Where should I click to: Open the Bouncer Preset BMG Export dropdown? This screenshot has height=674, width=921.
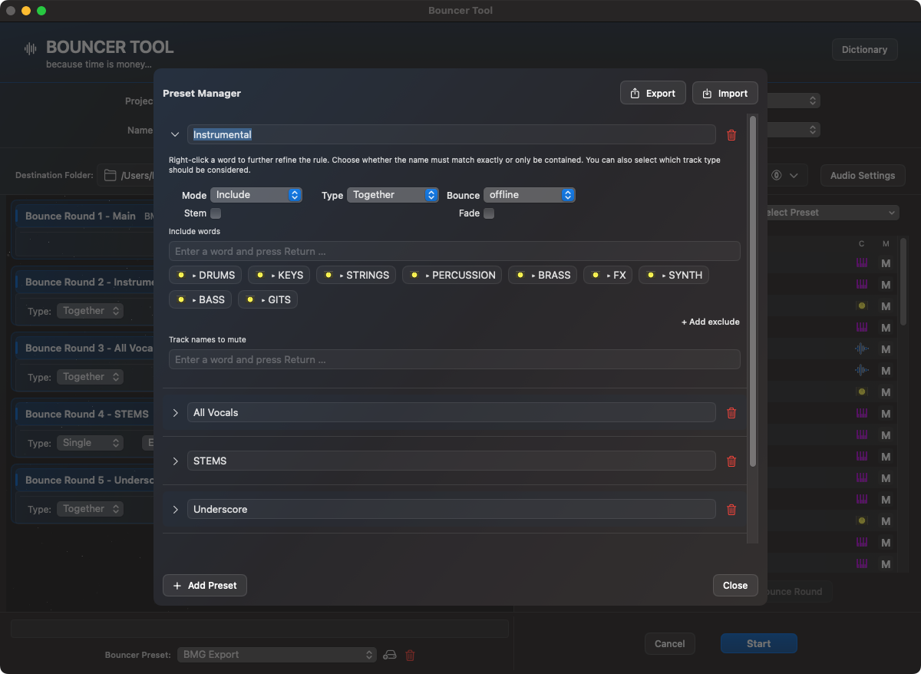click(x=276, y=655)
